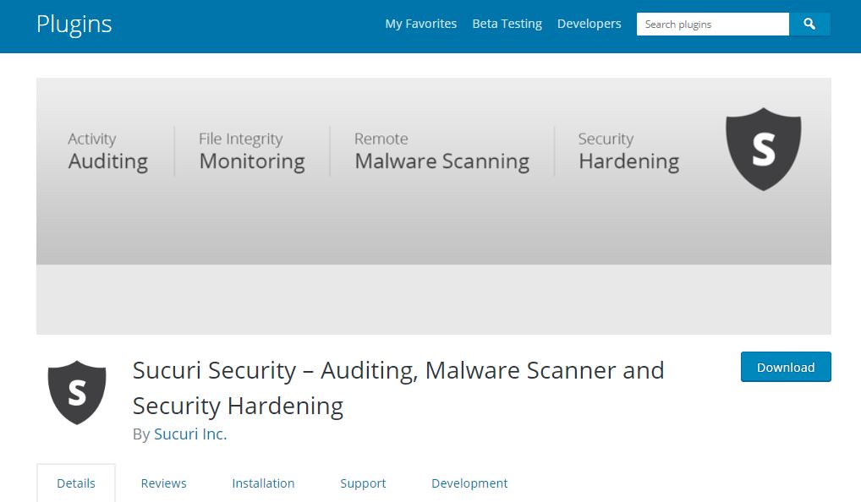Open the Sucuri Inc. author link
The height and width of the screenshot is (502, 861).
(x=190, y=434)
